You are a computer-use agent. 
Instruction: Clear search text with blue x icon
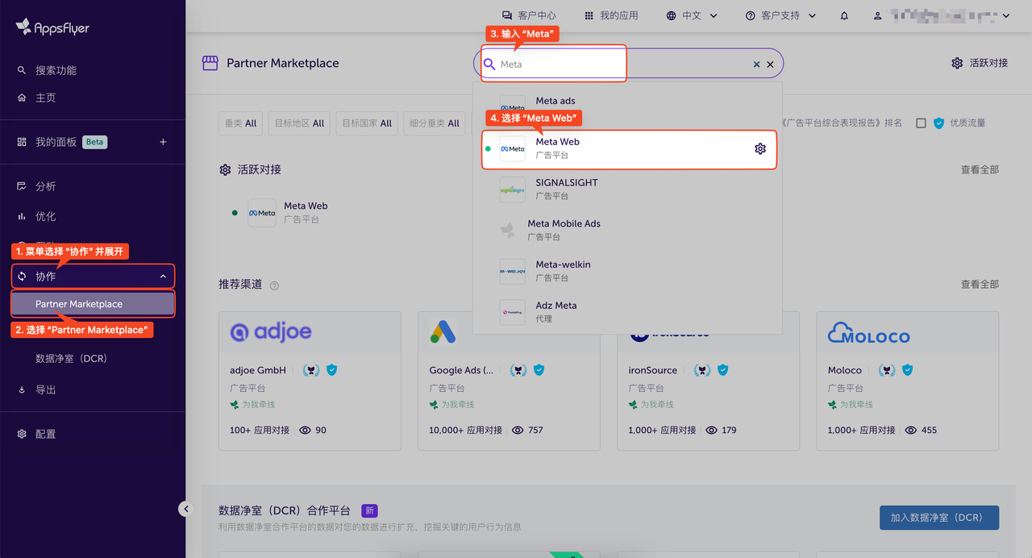point(756,65)
